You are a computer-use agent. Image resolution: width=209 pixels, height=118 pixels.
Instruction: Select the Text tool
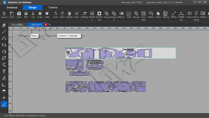4,71
